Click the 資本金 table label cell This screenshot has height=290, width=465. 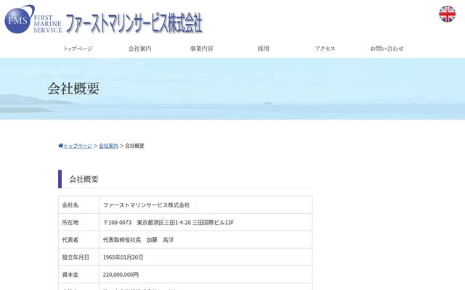(78, 275)
